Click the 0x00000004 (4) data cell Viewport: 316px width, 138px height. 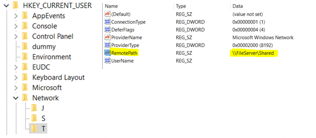[x=249, y=30]
